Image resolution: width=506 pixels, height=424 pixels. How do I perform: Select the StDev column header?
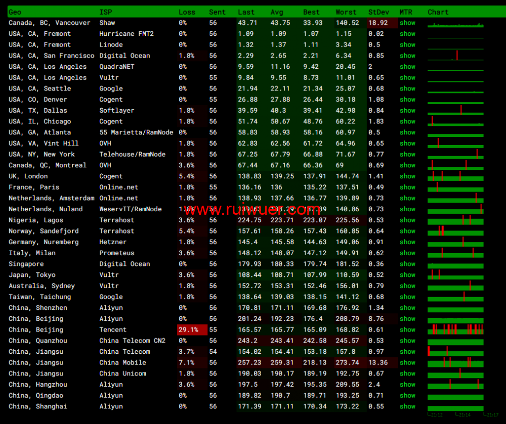(378, 12)
